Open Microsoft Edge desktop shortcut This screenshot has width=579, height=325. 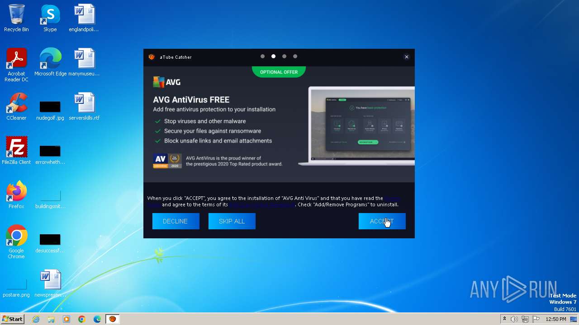tap(50, 62)
